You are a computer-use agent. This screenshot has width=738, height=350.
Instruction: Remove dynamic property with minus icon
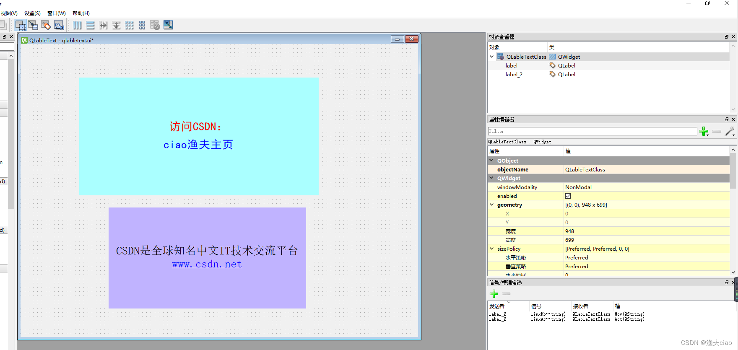click(717, 132)
